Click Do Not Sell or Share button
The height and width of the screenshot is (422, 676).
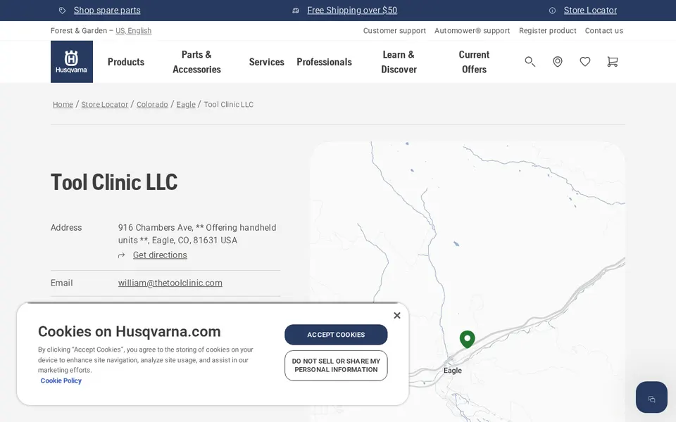coord(336,366)
